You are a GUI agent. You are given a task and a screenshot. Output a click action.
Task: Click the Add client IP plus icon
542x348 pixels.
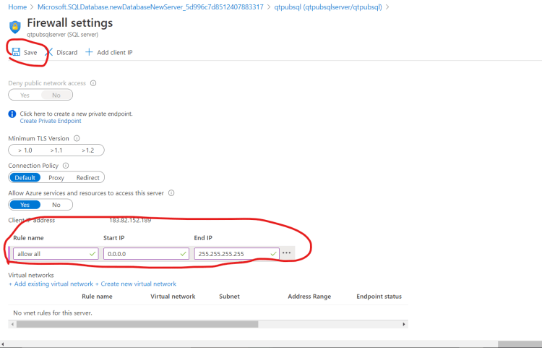pos(89,52)
